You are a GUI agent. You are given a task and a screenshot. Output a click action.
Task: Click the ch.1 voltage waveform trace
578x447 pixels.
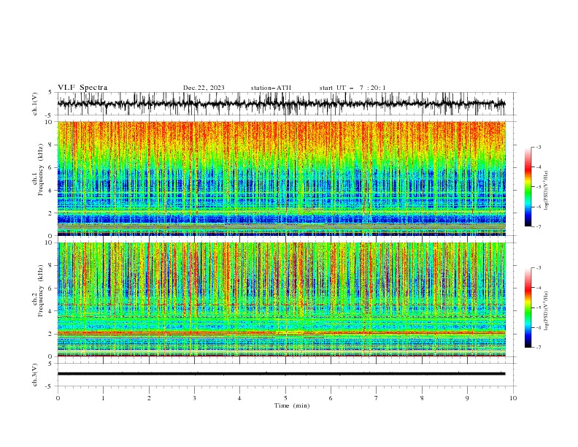[x=281, y=104]
